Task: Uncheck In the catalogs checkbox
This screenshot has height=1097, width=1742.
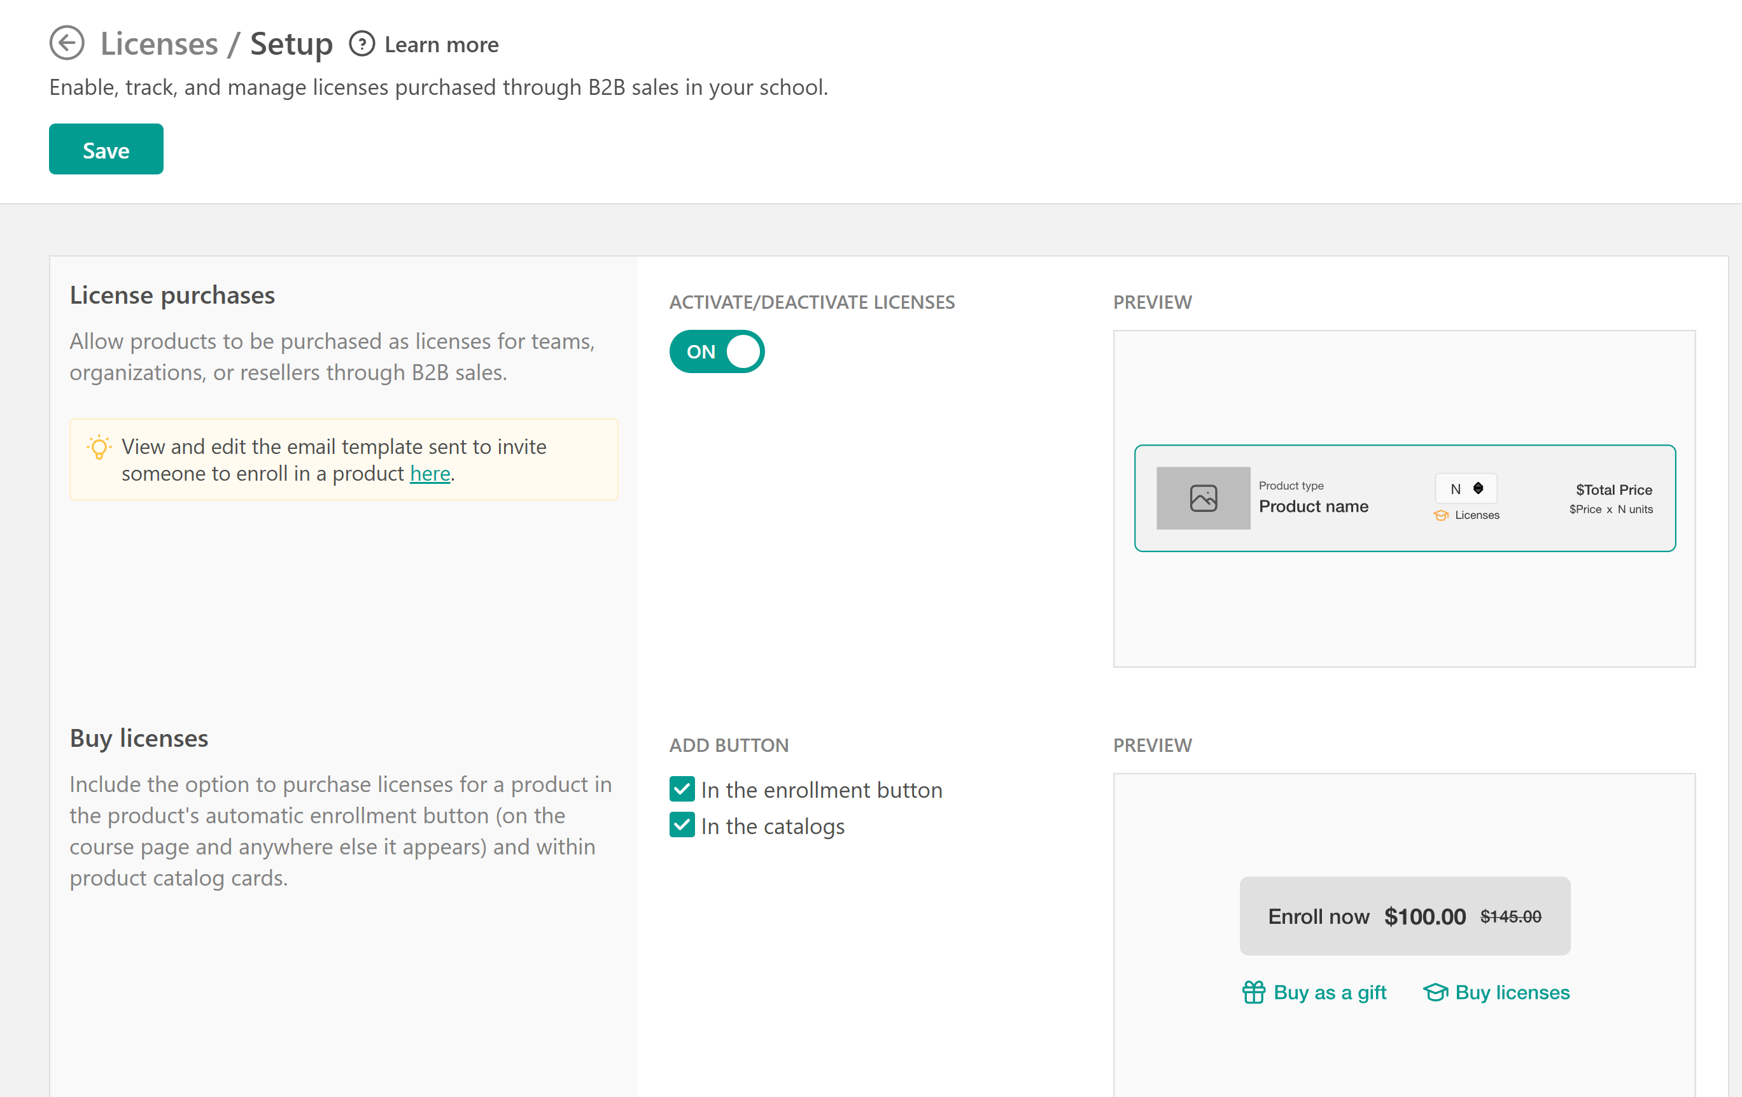Action: (x=682, y=826)
